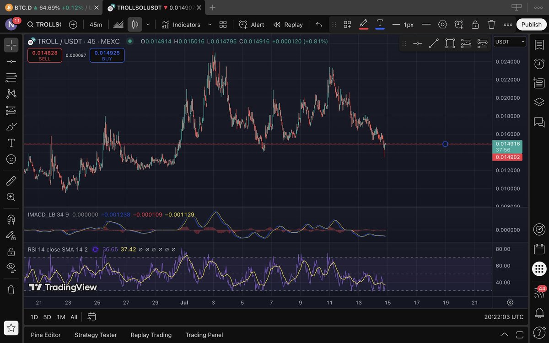Delete the selected drawing with trash icon
This screenshot has height=343, width=549.
click(491, 25)
